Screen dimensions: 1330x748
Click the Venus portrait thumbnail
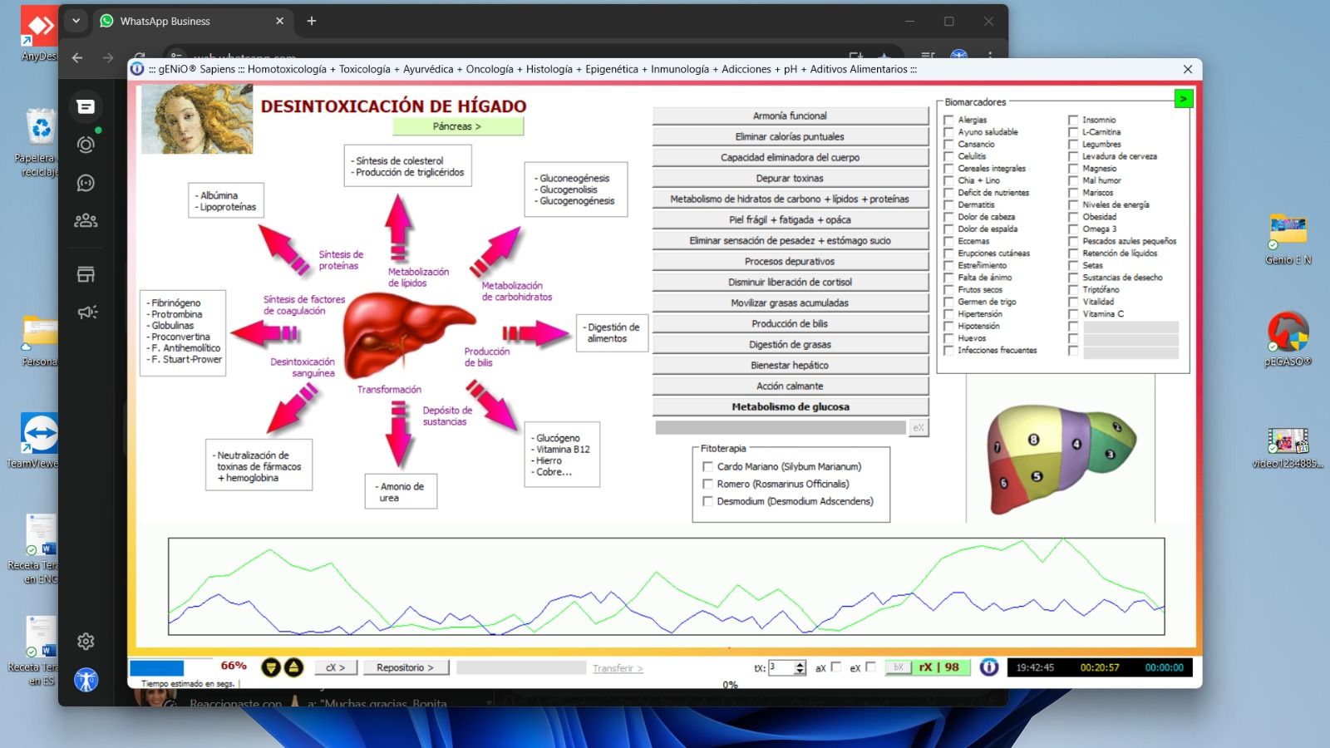click(197, 120)
